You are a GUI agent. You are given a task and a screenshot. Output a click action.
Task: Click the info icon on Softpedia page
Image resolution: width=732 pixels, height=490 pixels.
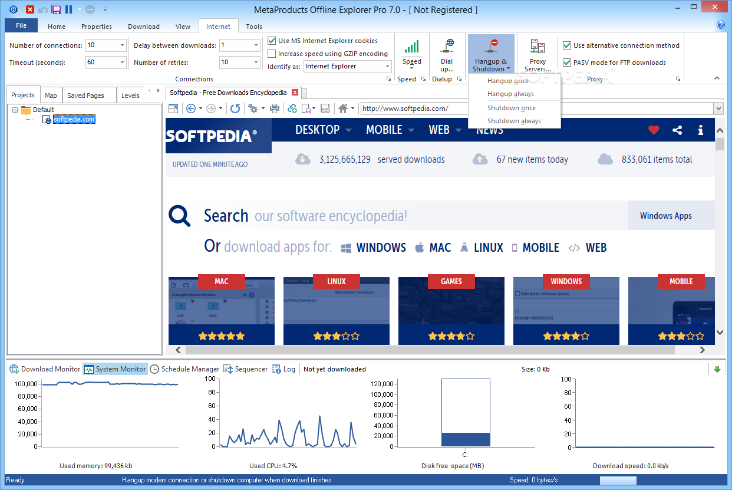[x=700, y=130]
